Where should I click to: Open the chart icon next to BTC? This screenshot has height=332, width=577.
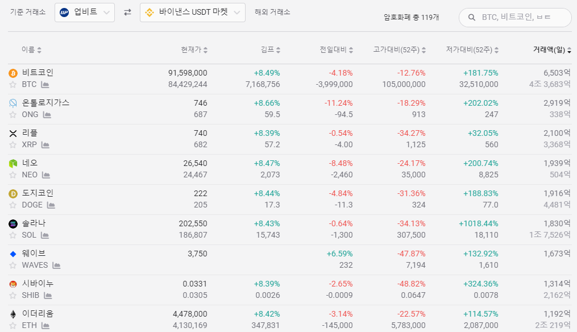(45, 85)
